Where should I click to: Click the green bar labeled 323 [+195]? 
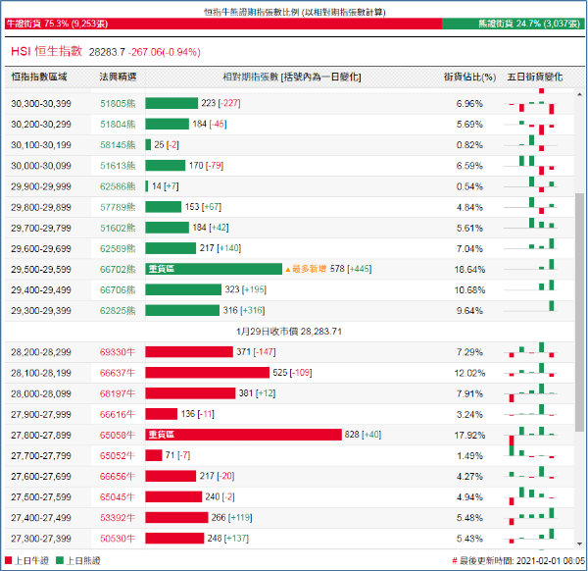tap(183, 289)
